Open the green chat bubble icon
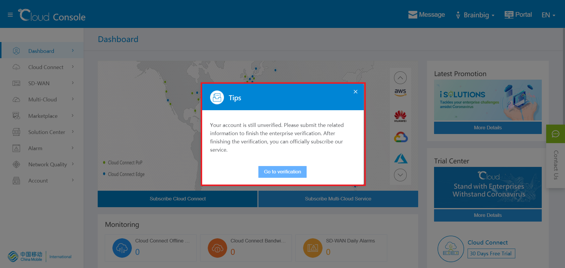 click(x=555, y=134)
